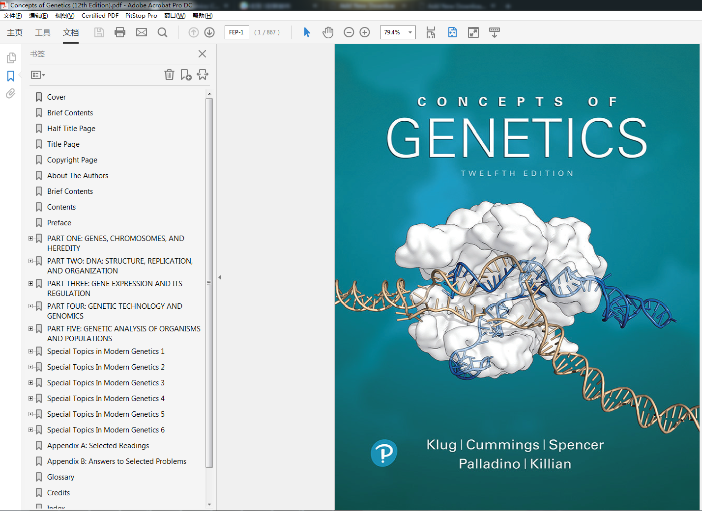Open the Contents bookmark
Image resolution: width=702 pixels, height=511 pixels.
pyautogui.click(x=61, y=207)
